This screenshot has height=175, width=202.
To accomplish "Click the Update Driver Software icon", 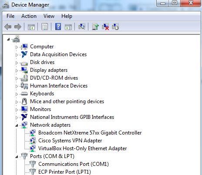I will [x=95, y=27].
